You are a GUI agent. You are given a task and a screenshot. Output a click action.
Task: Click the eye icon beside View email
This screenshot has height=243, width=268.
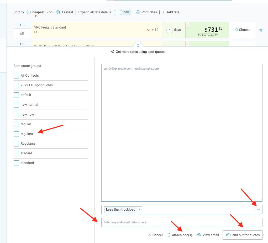tap(199, 235)
